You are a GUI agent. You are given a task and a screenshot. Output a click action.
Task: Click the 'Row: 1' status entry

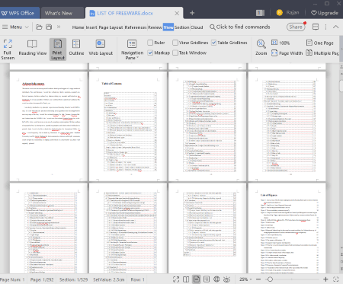pyautogui.click(x=137, y=279)
